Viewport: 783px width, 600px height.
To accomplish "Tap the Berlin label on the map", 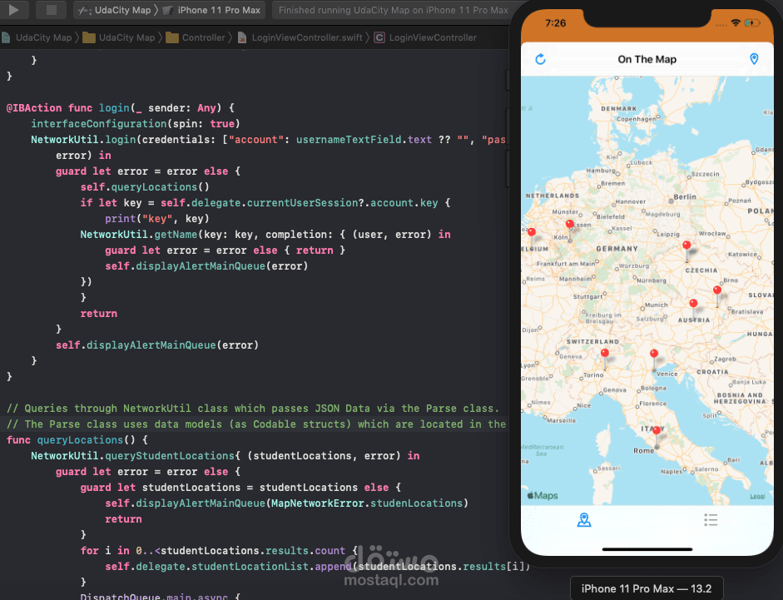I will (x=684, y=197).
